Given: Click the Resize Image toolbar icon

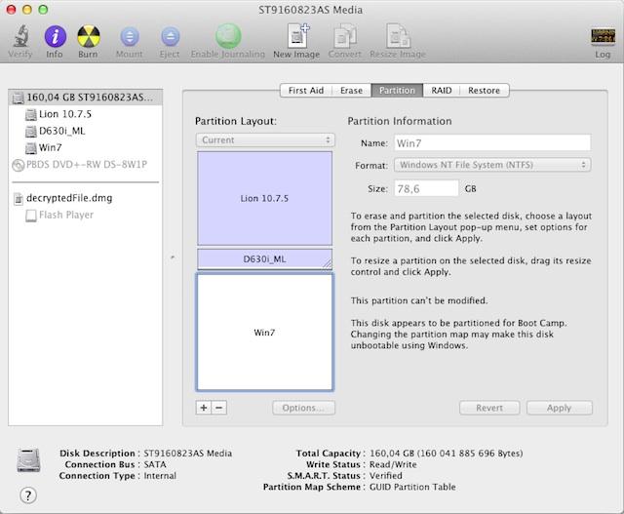Looking at the screenshot, I should coord(398,36).
